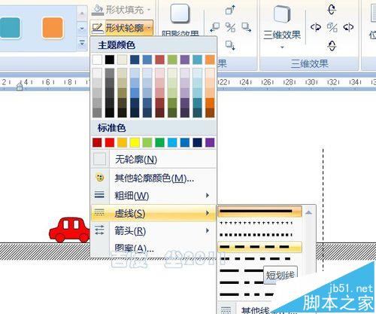
Task: Click the 箭头 arrows icon in menu
Action: pyautogui.click(x=99, y=230)
